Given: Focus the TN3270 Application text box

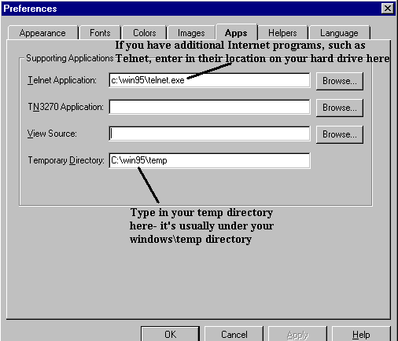Looking at the screenshot, I should coord(209,107).
